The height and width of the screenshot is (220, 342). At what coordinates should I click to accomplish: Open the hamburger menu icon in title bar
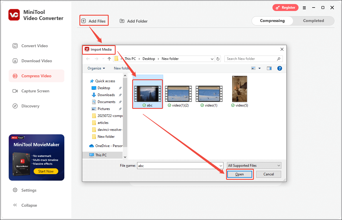[x=304, y=8]
